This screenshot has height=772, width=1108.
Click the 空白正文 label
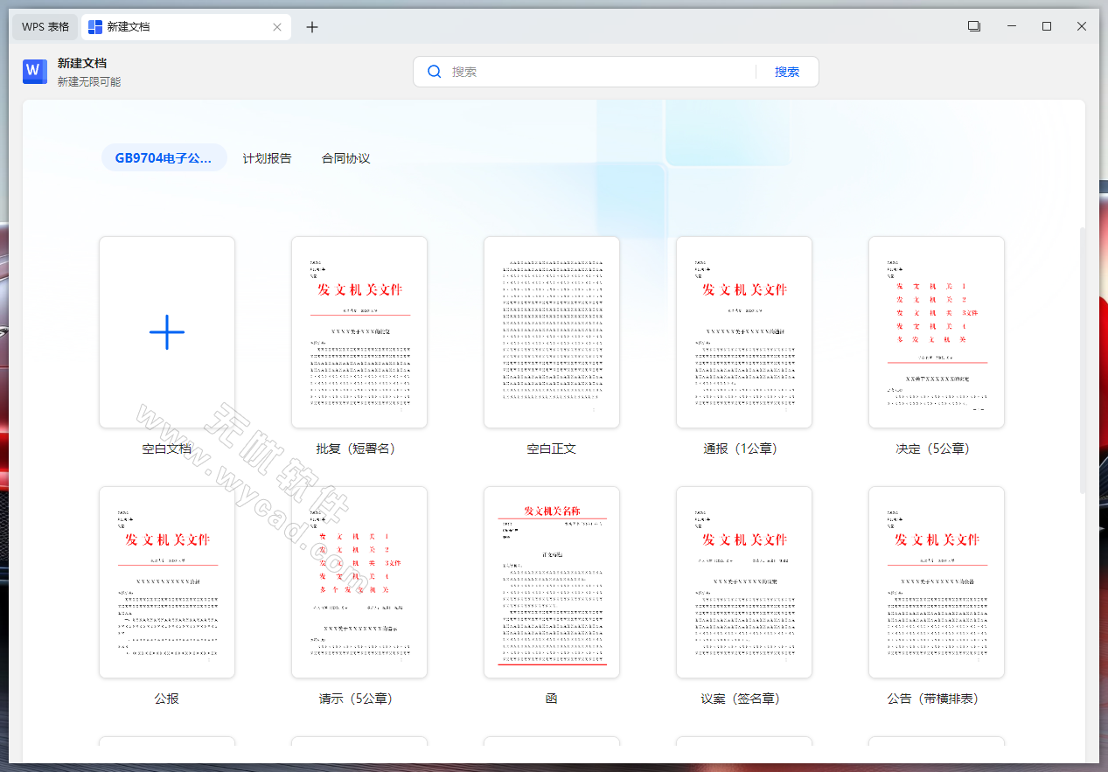coord(552,449)
